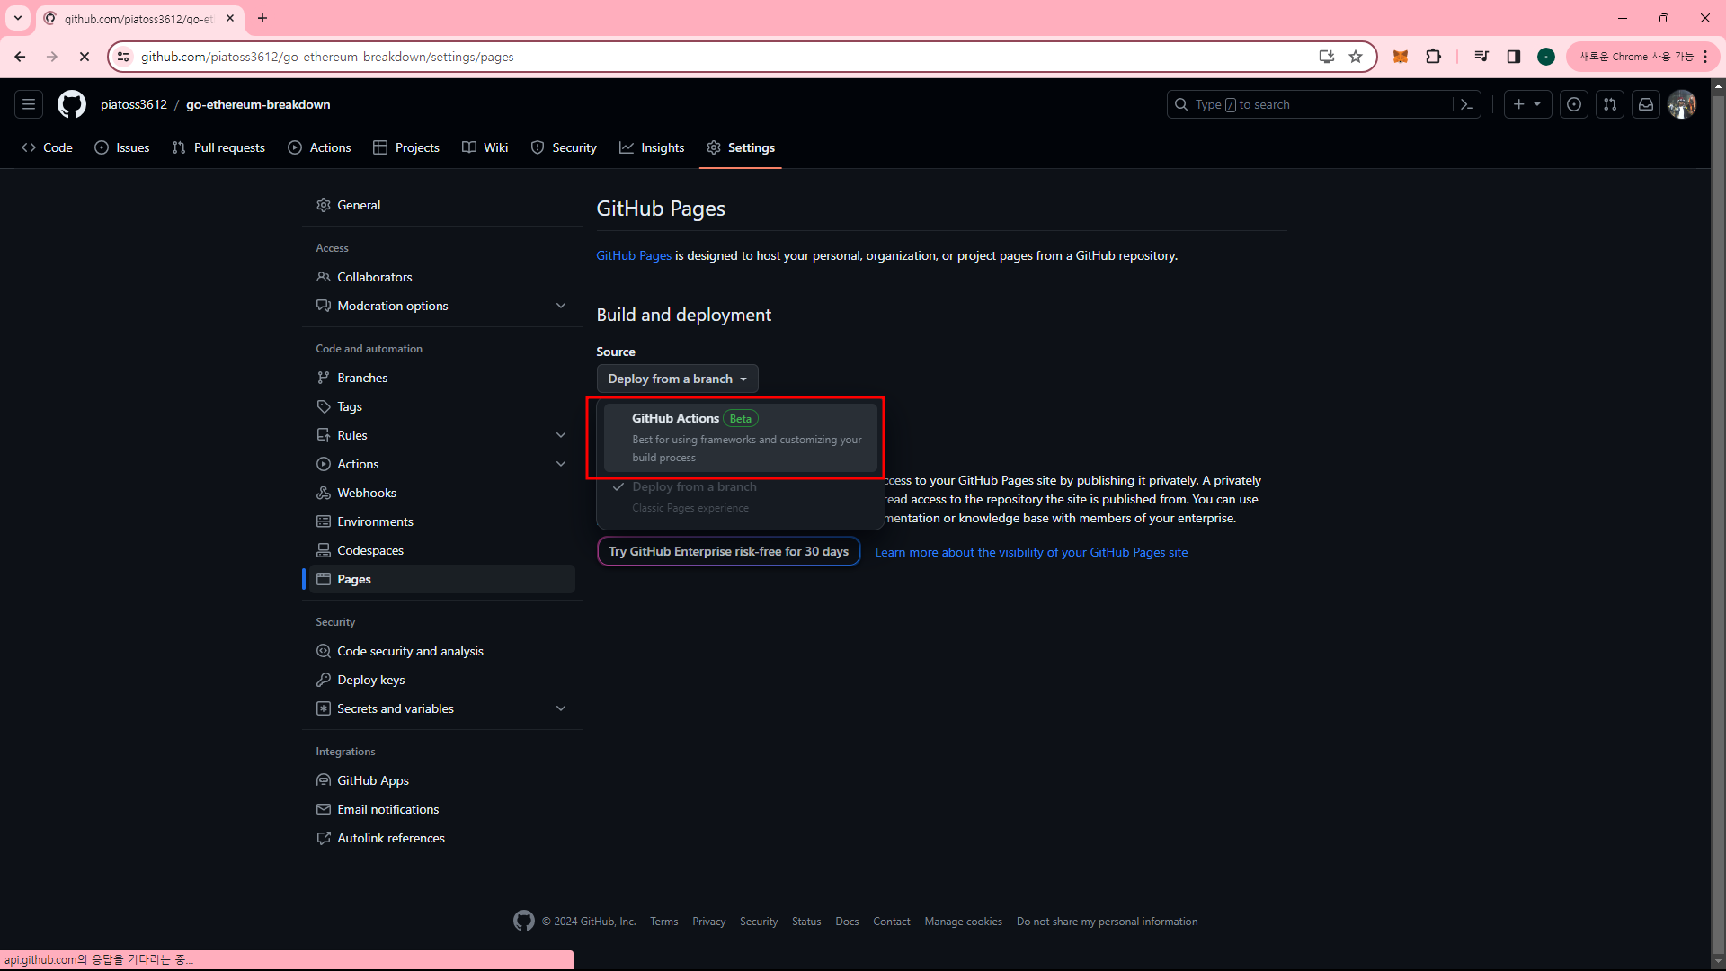Open the Terms footer link
Viewport: 1726px width, 971px height.
tap(664, 922)
